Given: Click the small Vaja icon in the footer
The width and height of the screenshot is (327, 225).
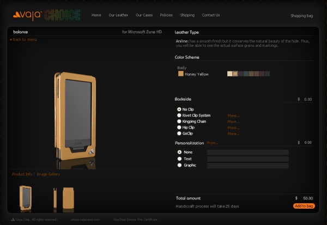Looking at the screenshot, I should pyautogui.click(x=13, y=220).
